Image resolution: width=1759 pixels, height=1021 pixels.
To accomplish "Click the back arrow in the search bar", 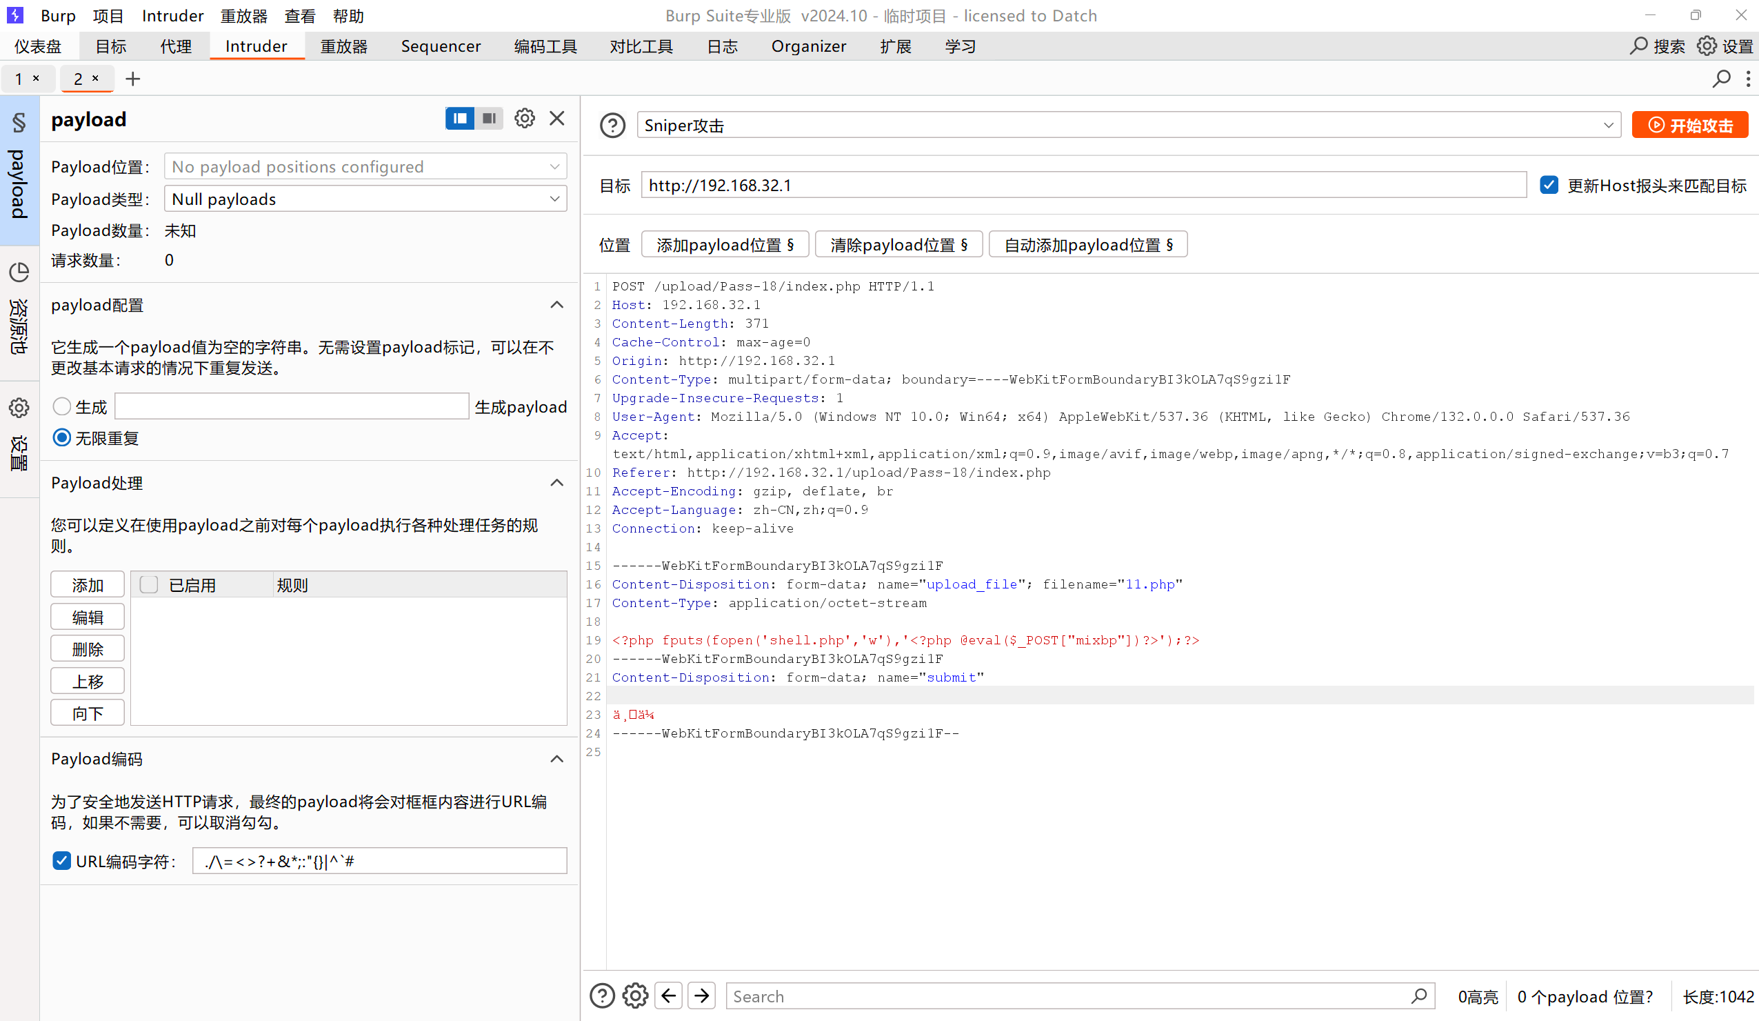I will click(668, 995).
